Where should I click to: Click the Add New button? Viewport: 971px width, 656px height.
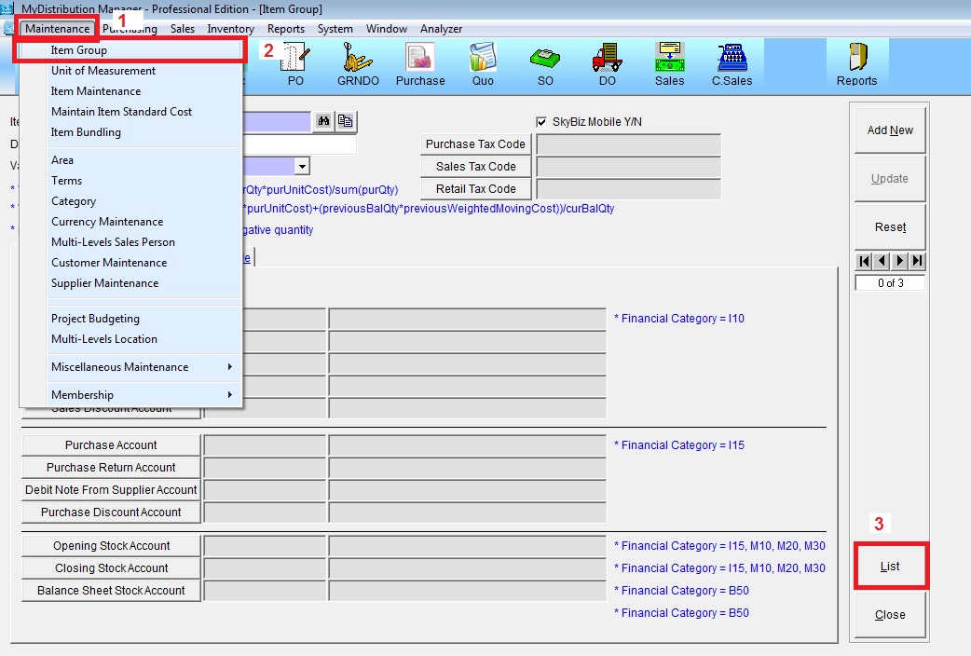click(890, 130)
